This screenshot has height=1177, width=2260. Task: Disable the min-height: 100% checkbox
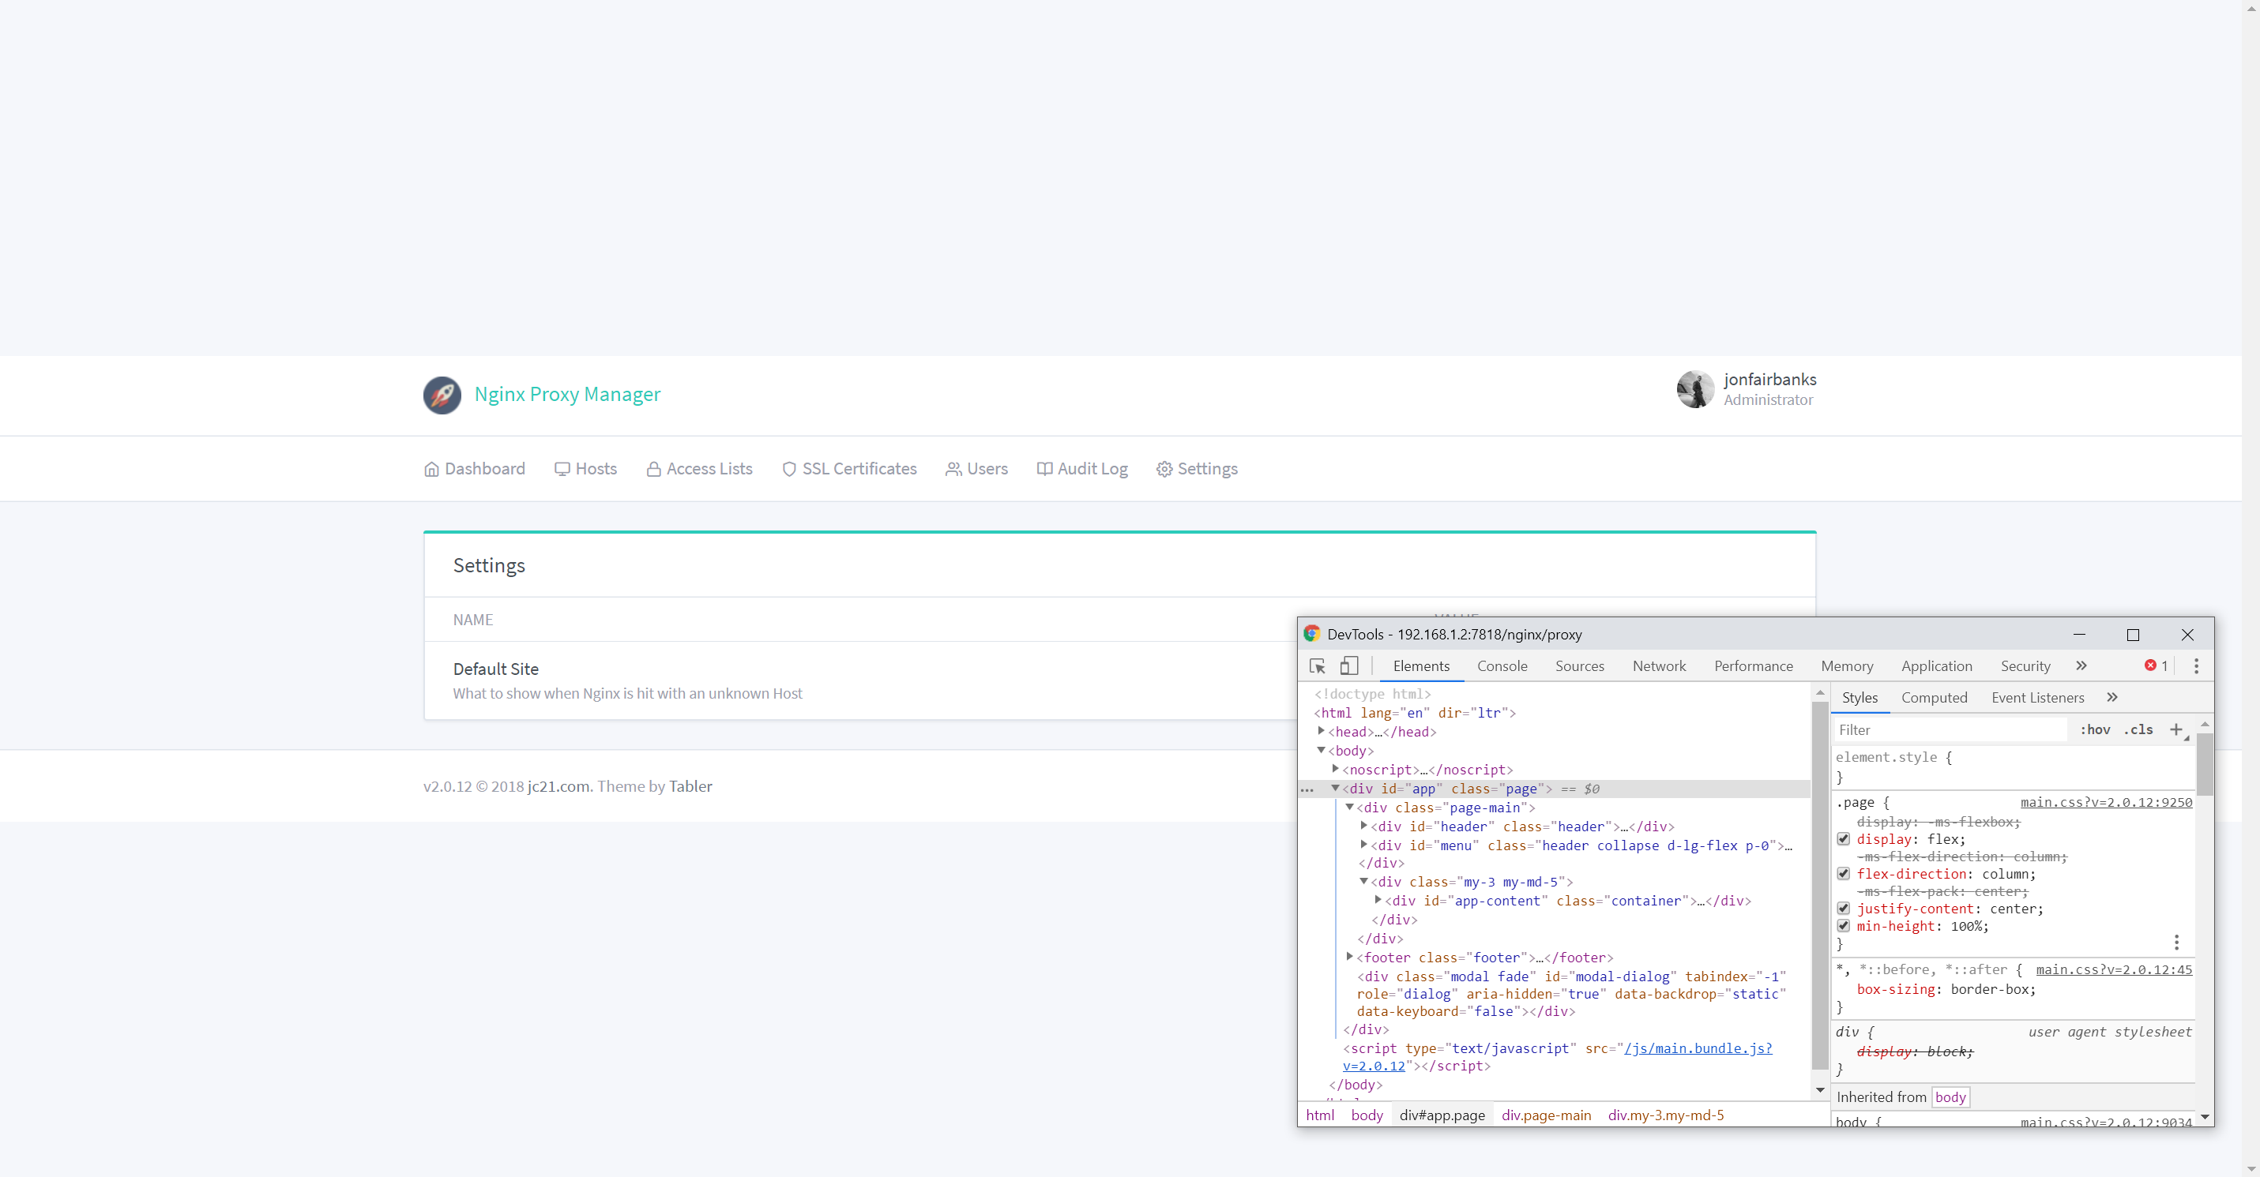click(1843, 926)
